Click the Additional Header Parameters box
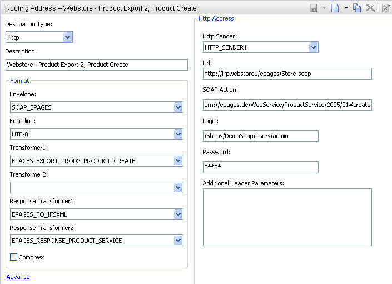This screenshot has height=284, width=392. [x=287, y=217]
